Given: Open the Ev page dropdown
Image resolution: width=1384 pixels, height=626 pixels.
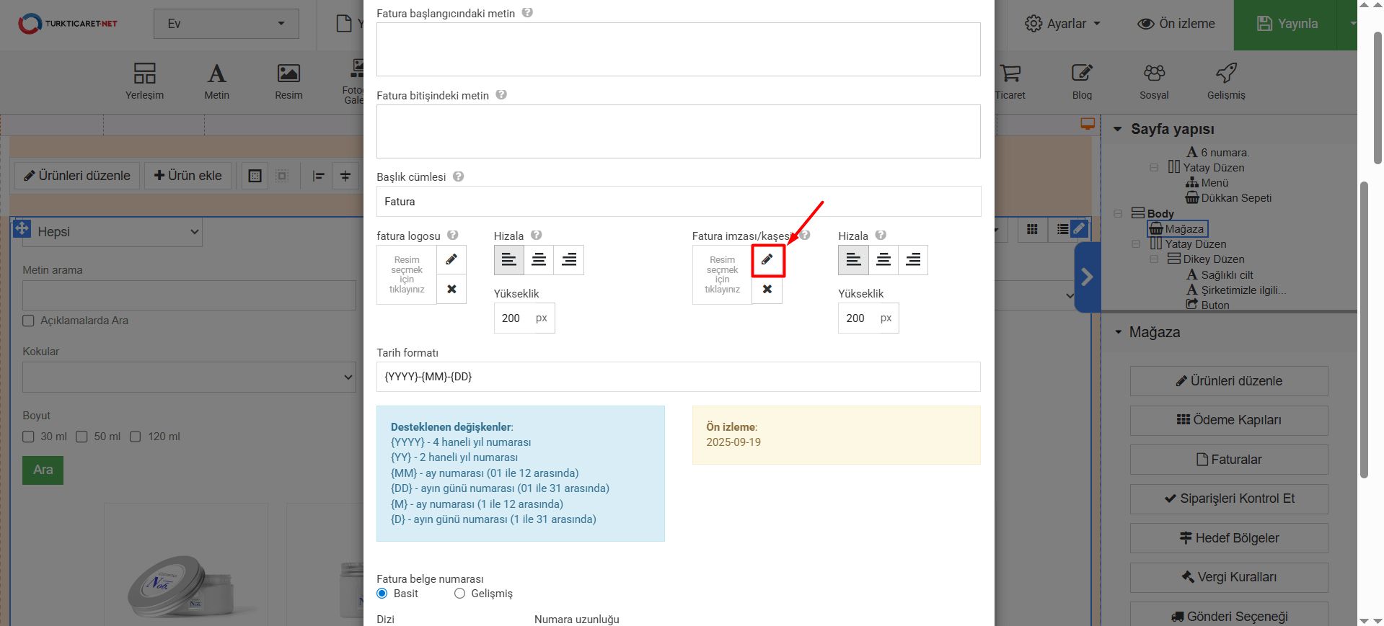Looking at the screenshot, I should point(226,24).
